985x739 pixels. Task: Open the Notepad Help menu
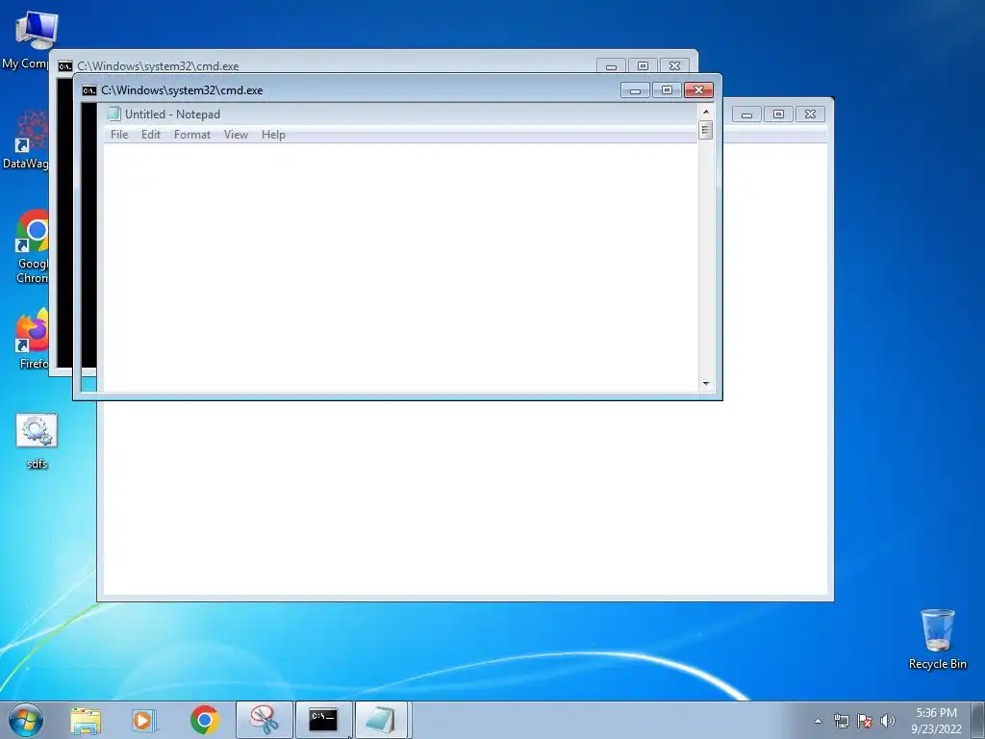tap(273, 135)
